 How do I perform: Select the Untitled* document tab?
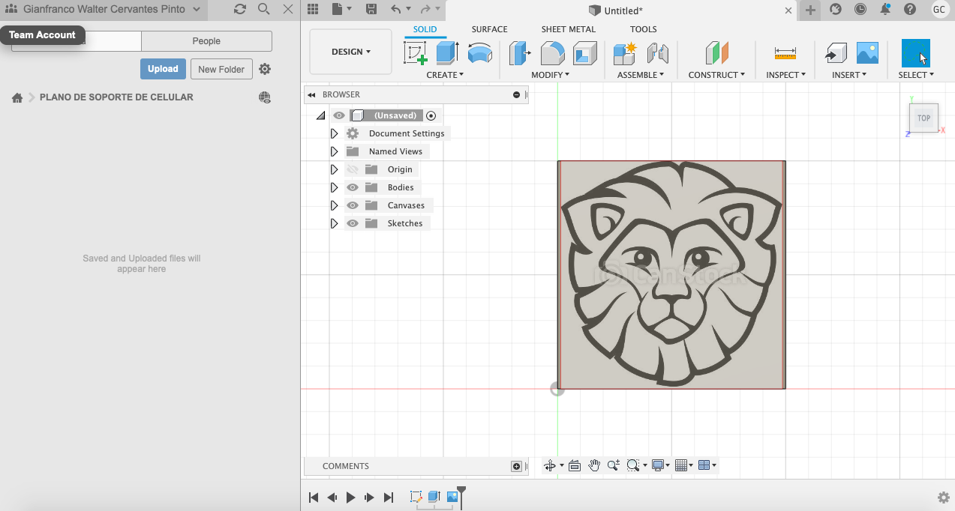coord(623,10)
